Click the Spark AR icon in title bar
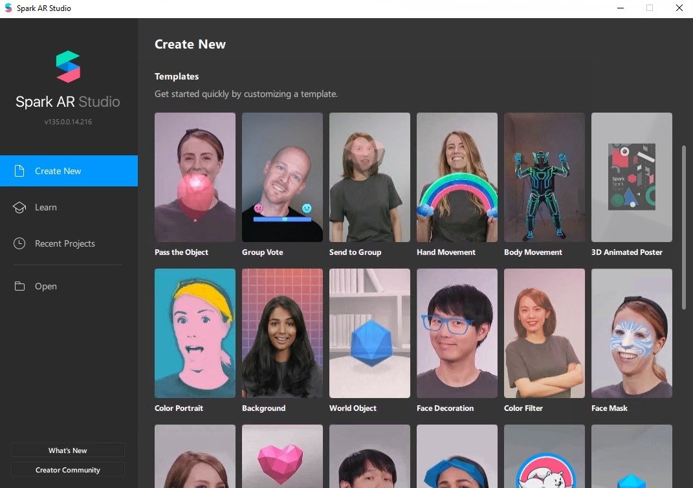 tap(8, 8)
